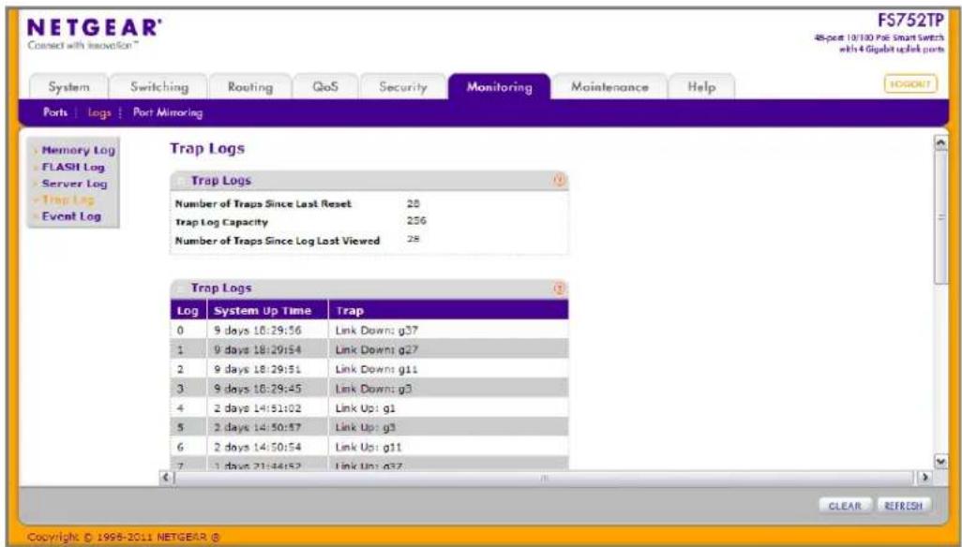This screenshot has height=547, width=962.
Task: Click horizontal scrollbar right arrow
Action: pos(924,477)
